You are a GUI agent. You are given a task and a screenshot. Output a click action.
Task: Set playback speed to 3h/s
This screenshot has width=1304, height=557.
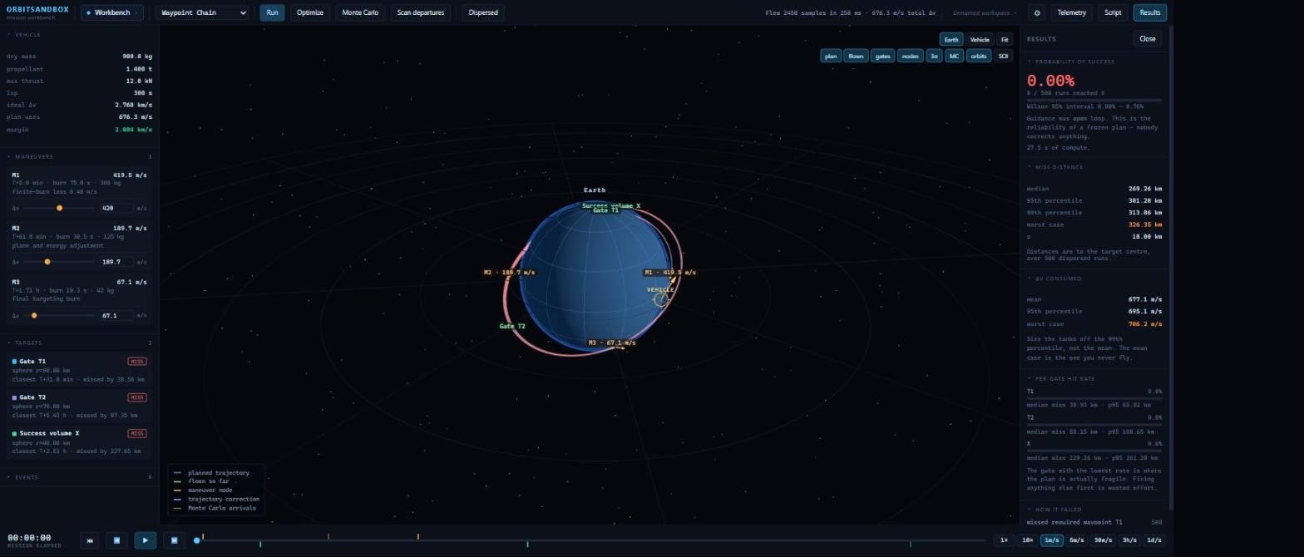click(1129, 540)
